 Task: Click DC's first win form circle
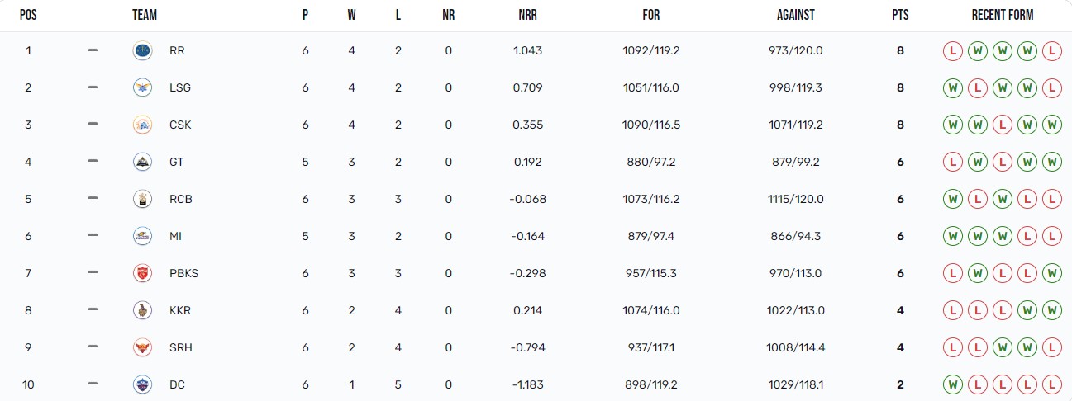pos(953,384)
